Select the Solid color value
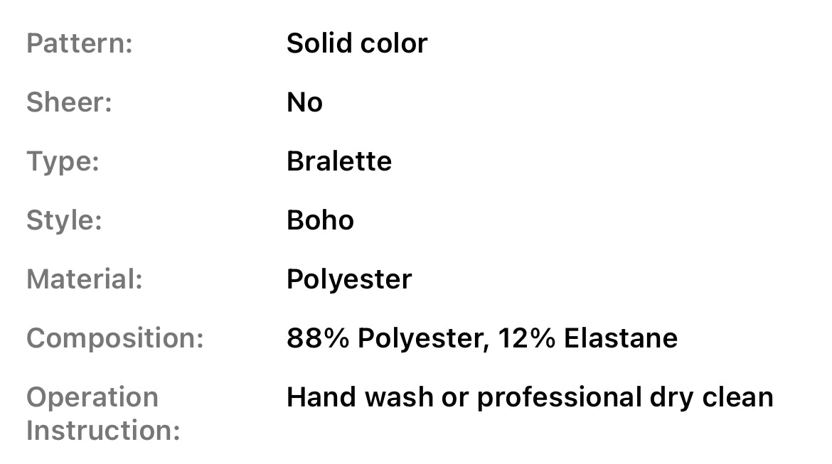Image resolution: width=832 pixels, height=464 pixels. [356, 43]
